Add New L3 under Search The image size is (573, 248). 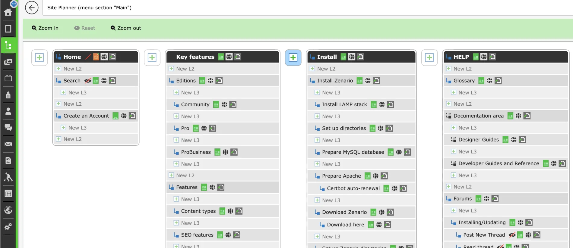[96, 92]
